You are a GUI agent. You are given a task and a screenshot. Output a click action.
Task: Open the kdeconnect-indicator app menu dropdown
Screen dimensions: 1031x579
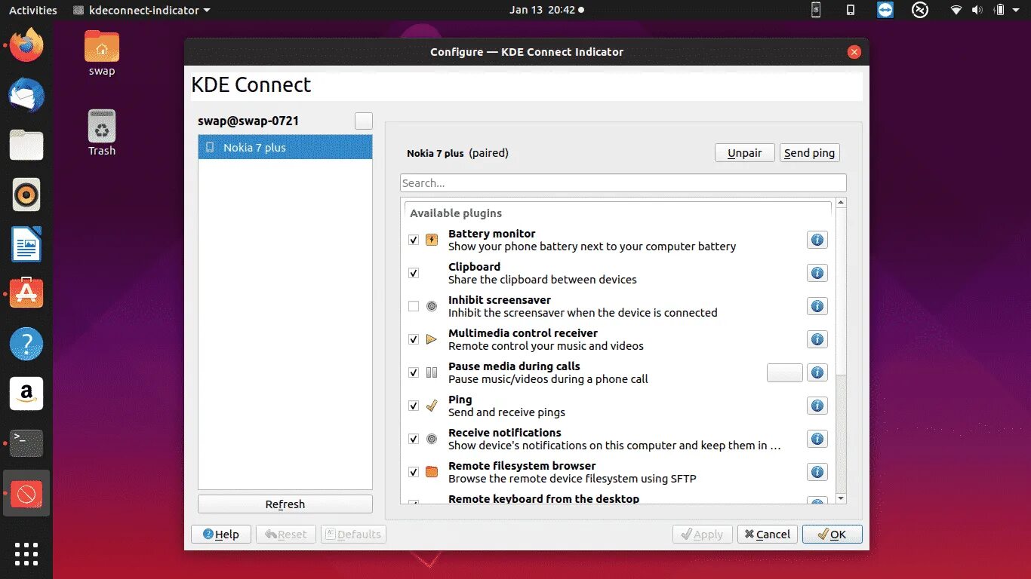click(142, 10)
